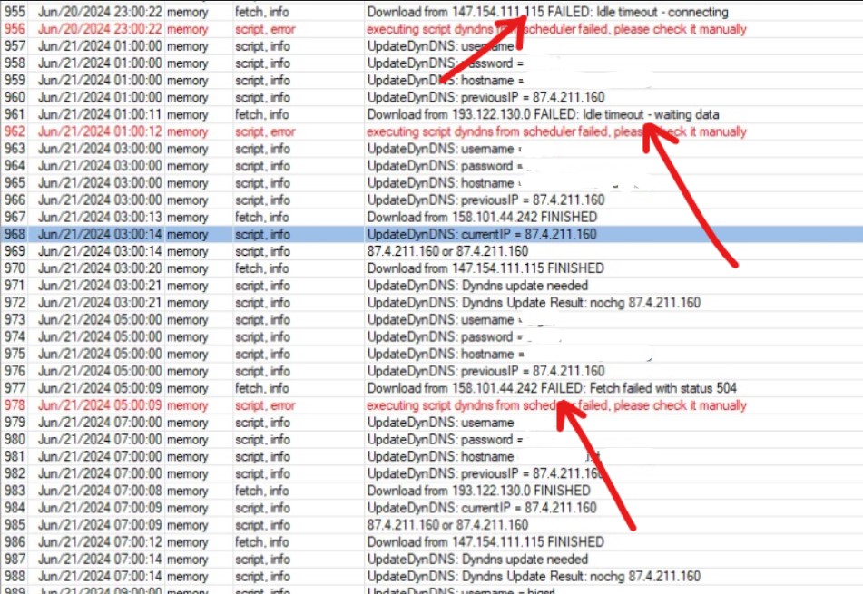Click row 969 '87.4.211.160 or 87.4.211.160' message
The width and height of the screenshot is (863, 594).
448,251
